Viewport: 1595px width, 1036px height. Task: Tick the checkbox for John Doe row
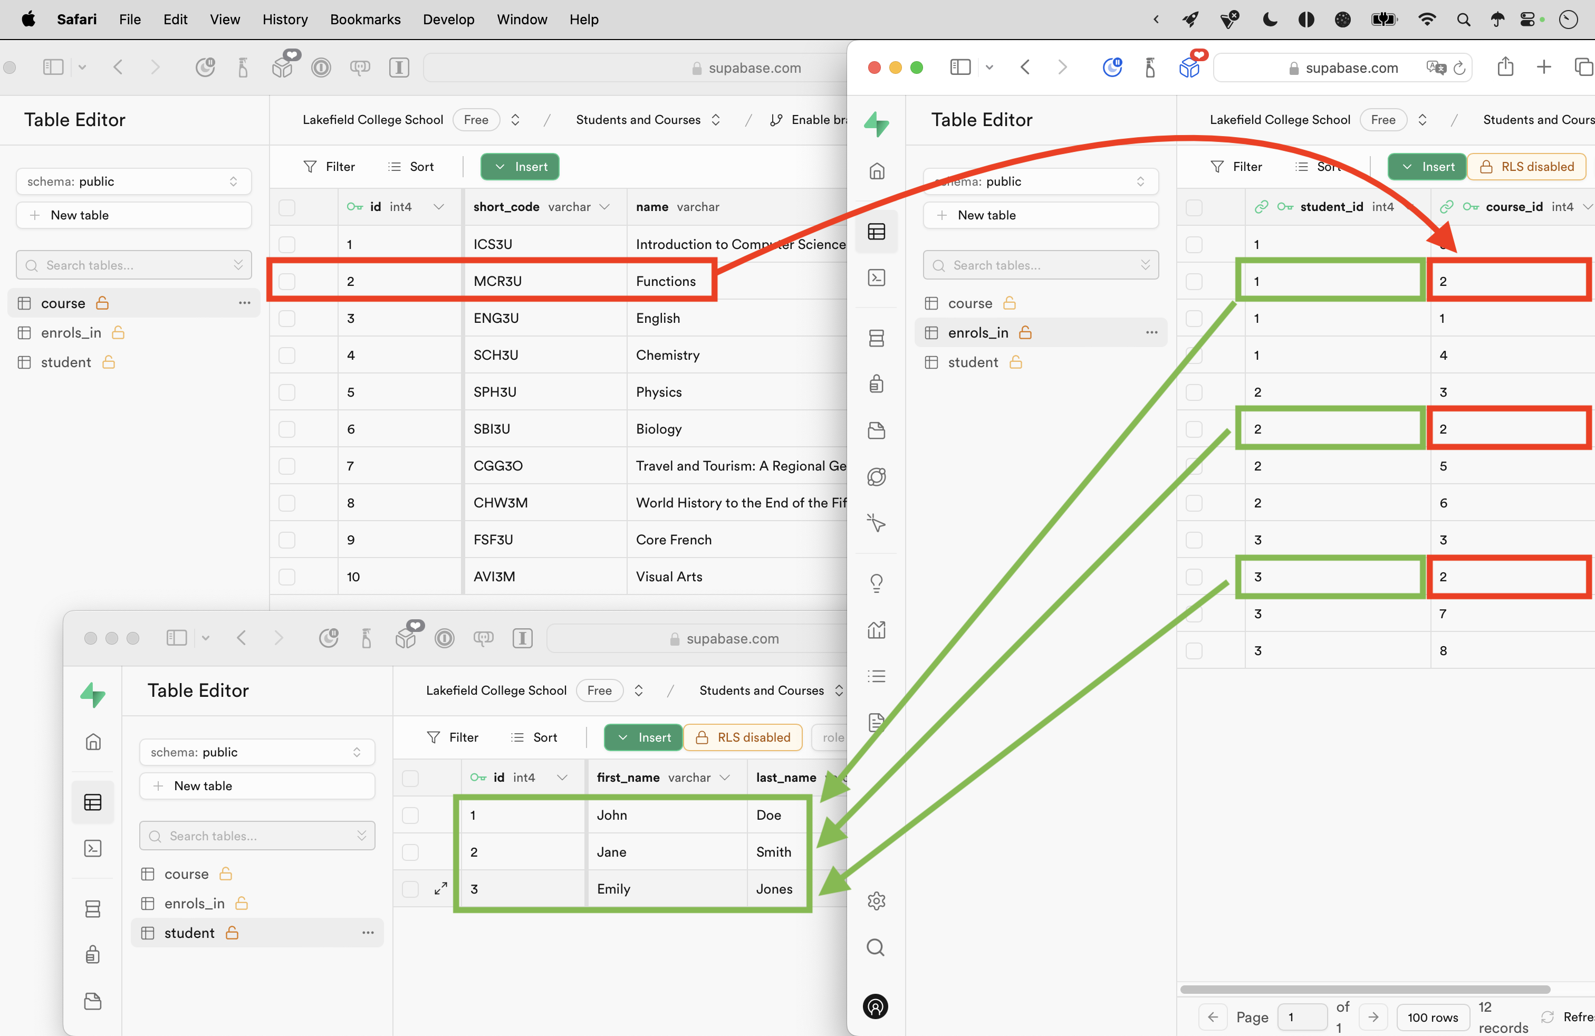(x=410, y=815)
